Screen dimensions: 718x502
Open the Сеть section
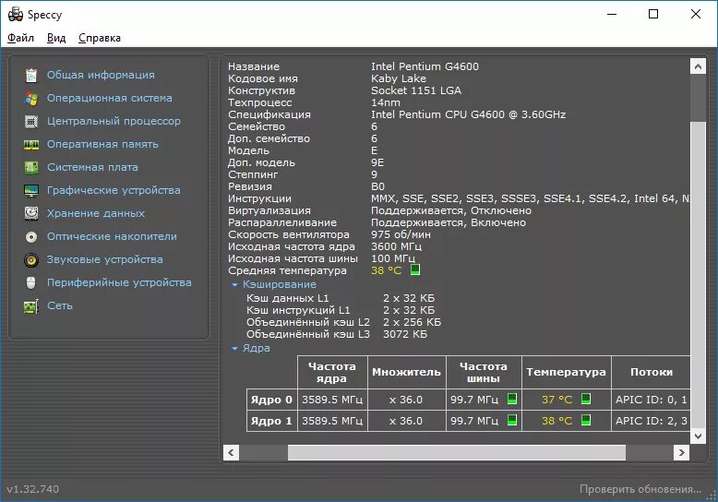[x=60, y=305]
